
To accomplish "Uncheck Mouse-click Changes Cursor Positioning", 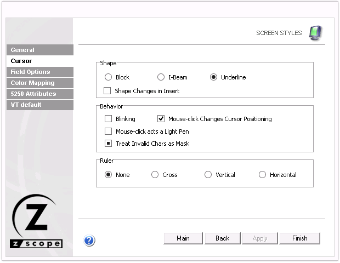I will point(161,118).
